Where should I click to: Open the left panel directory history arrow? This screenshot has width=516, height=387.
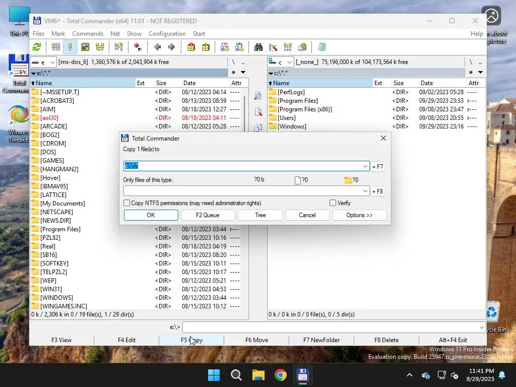click(243, 73)
